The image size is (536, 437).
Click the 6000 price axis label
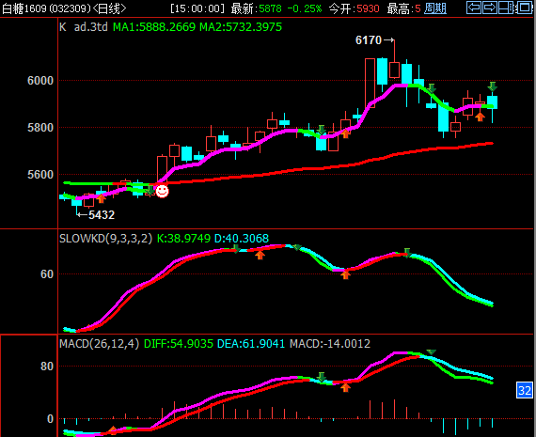(40, 81)
